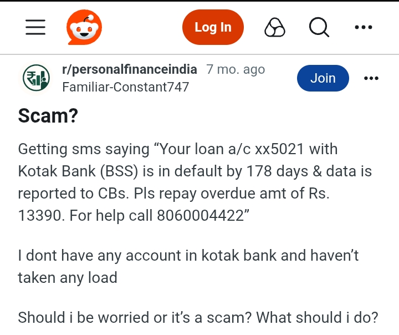Click the 'Should i be worried' line
This screenshot has width=399, height=335.
[198, 317]
